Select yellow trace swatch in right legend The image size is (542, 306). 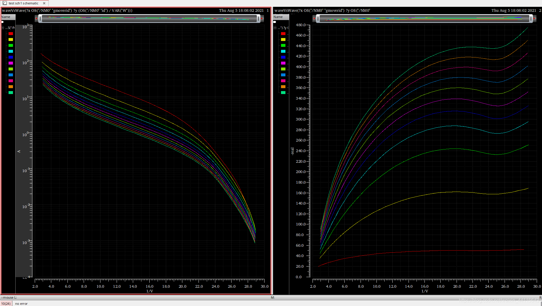pos(283,40)
